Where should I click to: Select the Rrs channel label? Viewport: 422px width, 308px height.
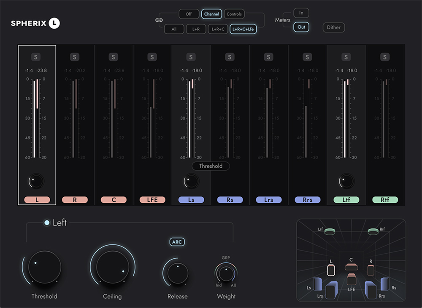(x=307, y=200)
